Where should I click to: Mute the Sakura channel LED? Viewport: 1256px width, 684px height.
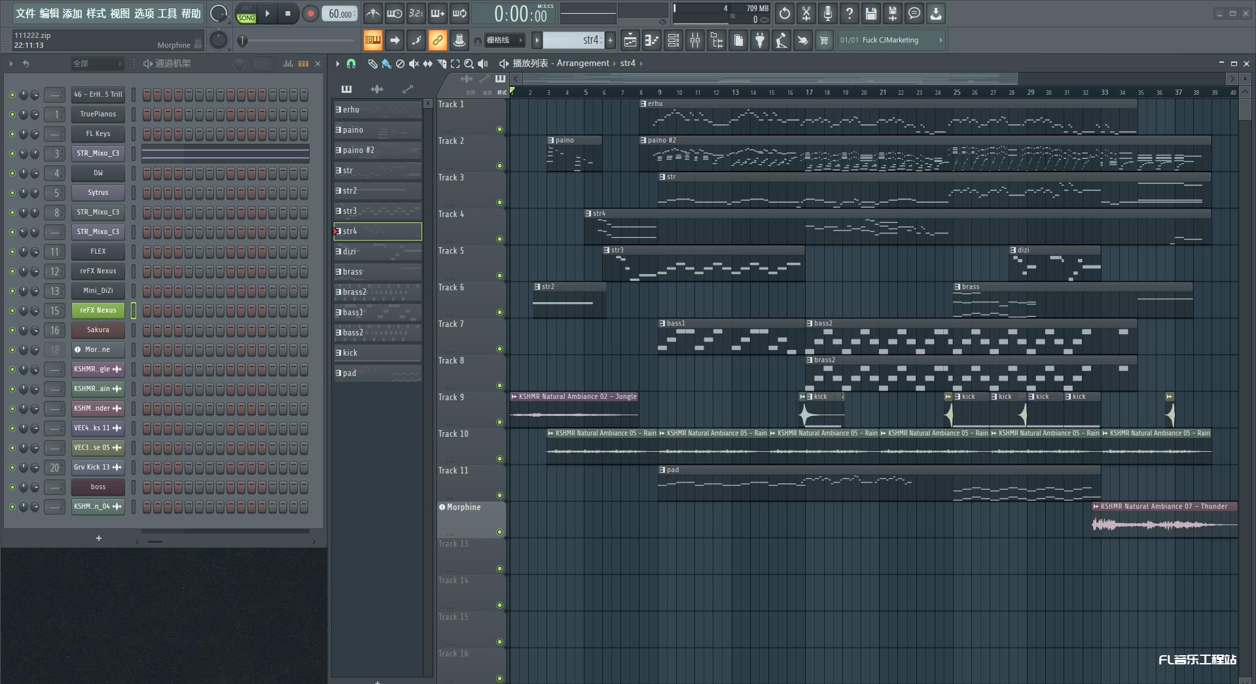tap(12, 330)
